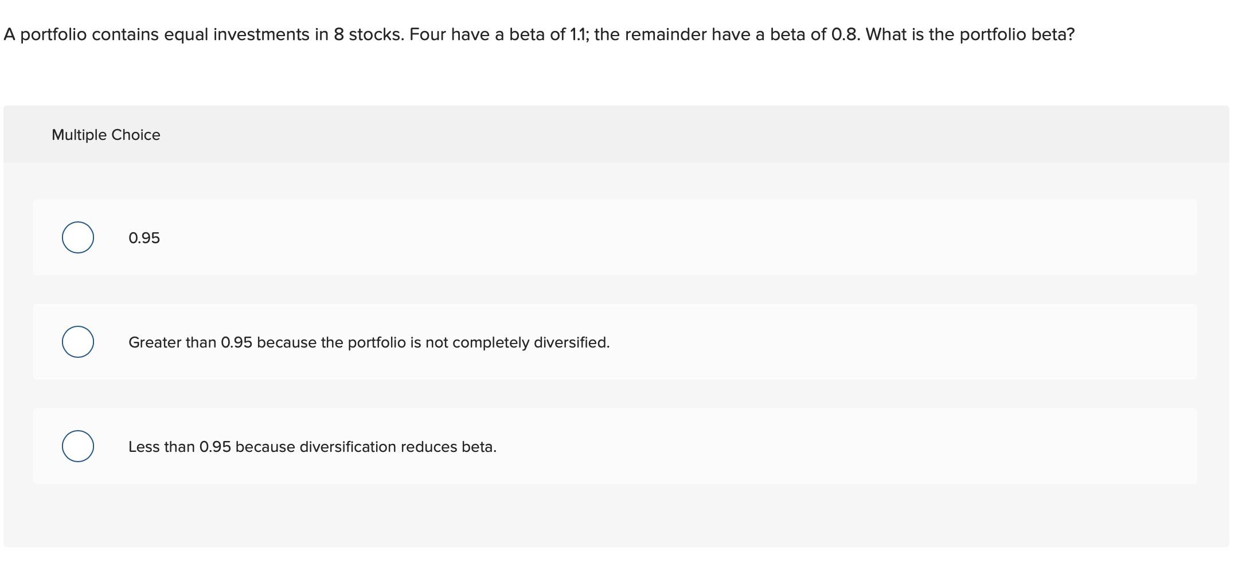Screen dimensions: 1250x562
Task: Choose the "Greater than 0.95" radio button
Action: click(x=78, y=342)
